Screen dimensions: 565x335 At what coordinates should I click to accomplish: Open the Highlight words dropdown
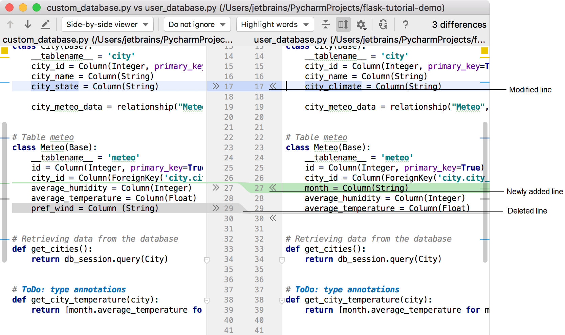275,24
